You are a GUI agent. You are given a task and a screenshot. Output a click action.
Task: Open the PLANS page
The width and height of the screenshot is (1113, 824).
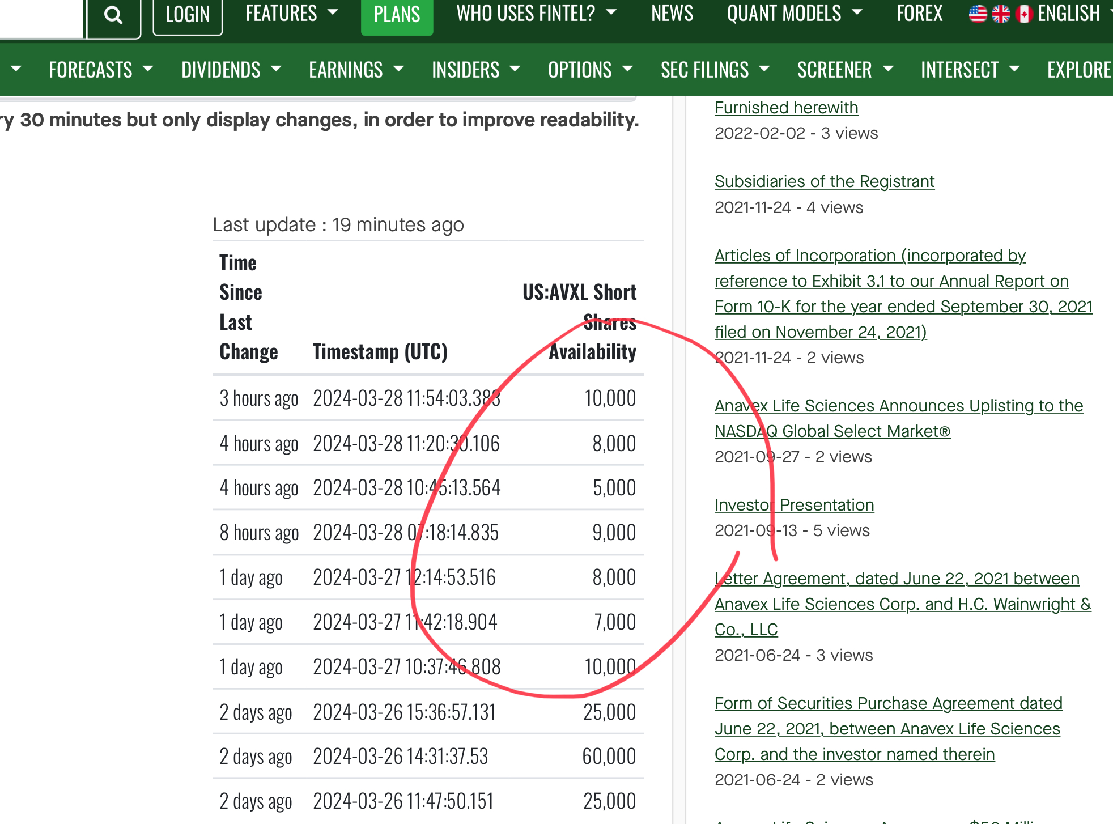[x=397, y=15]
